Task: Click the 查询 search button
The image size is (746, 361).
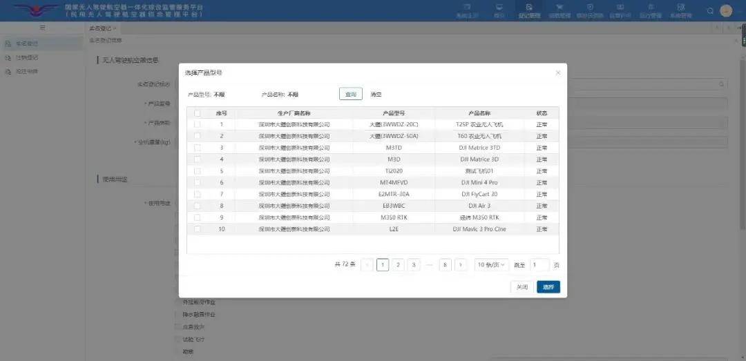Action: click(x=351, y=94)
